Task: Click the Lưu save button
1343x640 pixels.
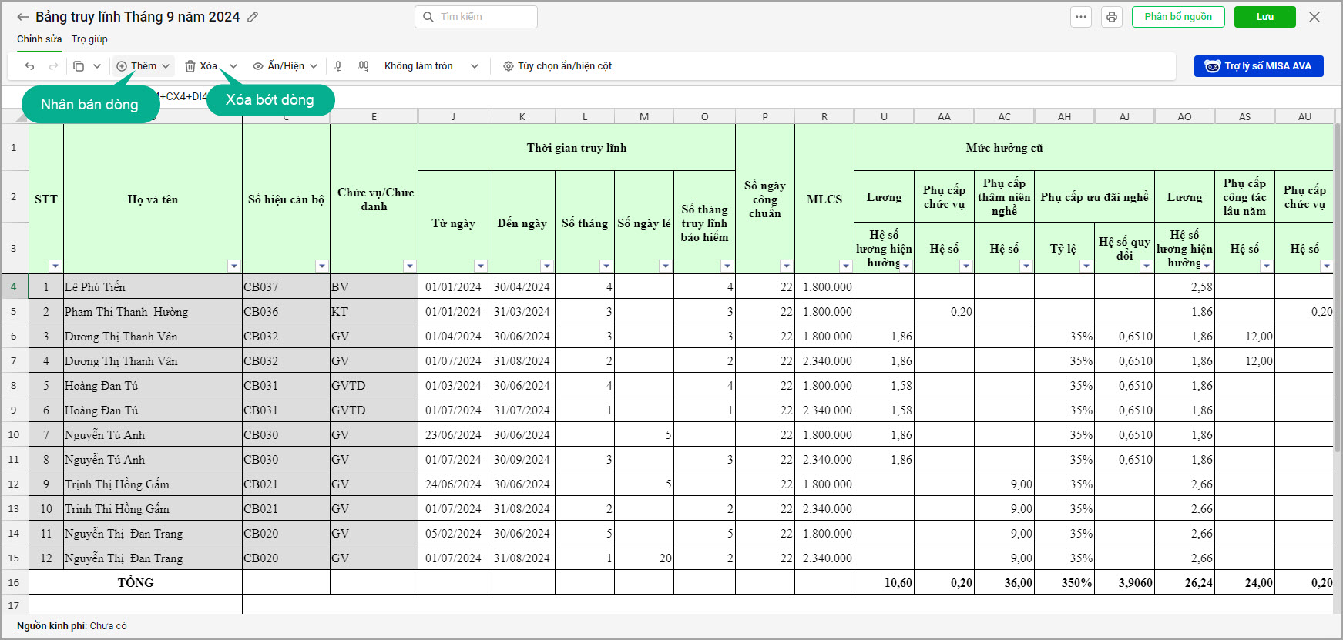Action: 1264,17
